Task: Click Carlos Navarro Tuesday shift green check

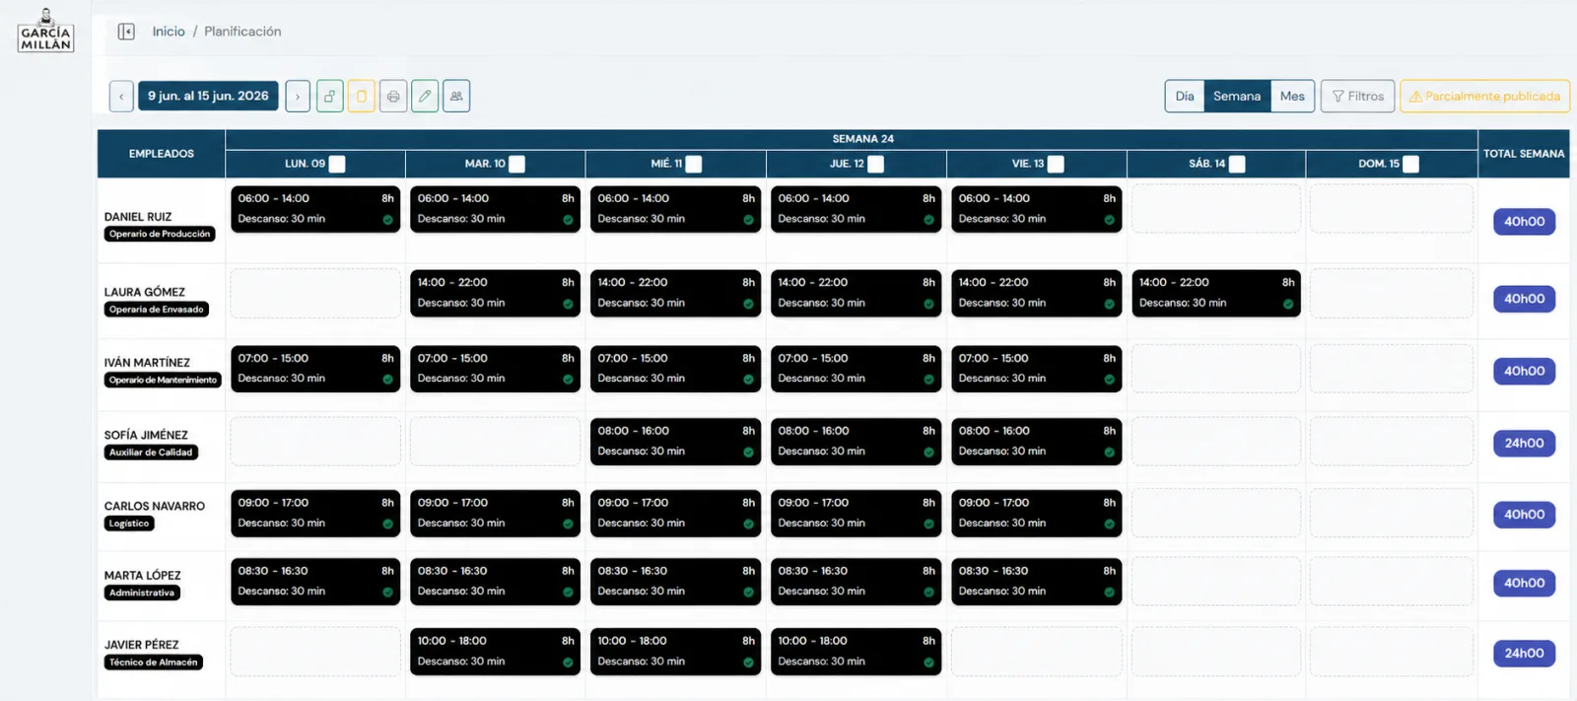Action: (568, 525)
